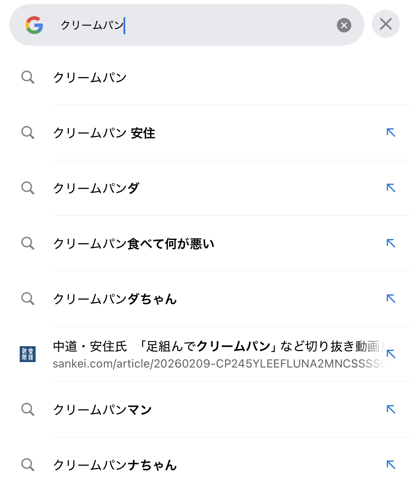The height and width of the screenshot is (490, 410).
Task: Choose the クリームパンナちゃん suggestion
Action: point(115,465)
